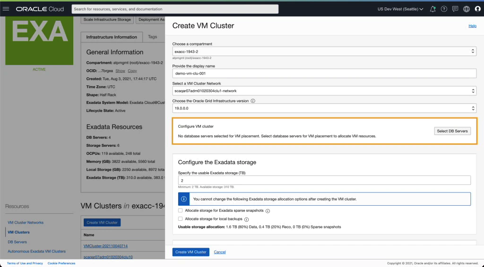Open the US Dev West region selector

[400, 9]
